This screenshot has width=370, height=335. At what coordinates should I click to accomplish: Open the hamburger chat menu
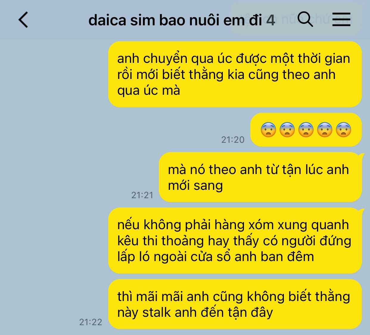(341, 20)
